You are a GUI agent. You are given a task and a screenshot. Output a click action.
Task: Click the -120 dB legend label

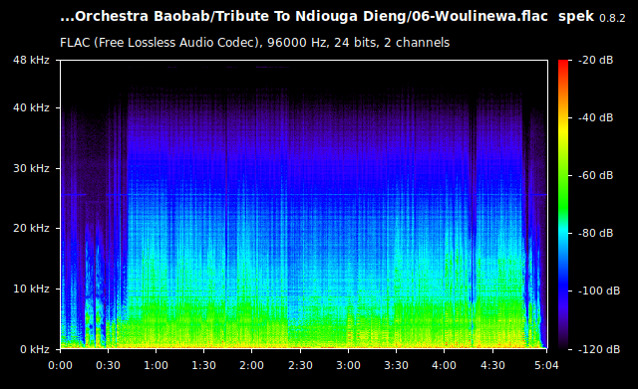coord(599,349)
